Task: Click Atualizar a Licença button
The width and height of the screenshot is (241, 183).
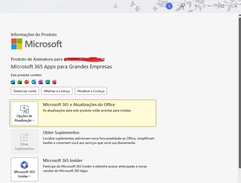Action: click(x=91, y=91)
